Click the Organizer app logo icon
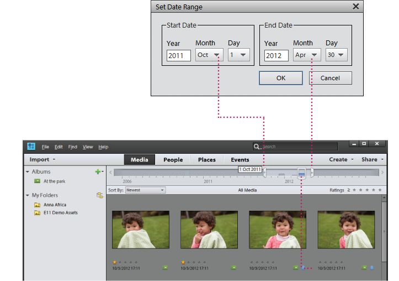Screen dimensions: 399x281 [31, 147]
